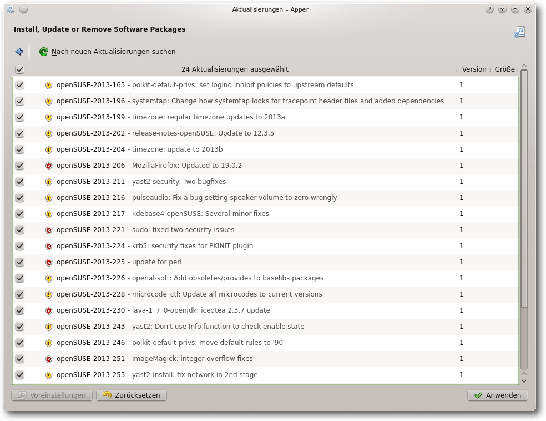Click the red security shield for MozillaFirefox update
This screenshot has width=546, height=421.
49,166
